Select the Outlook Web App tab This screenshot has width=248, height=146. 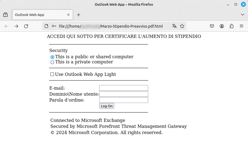coord(43,15)
